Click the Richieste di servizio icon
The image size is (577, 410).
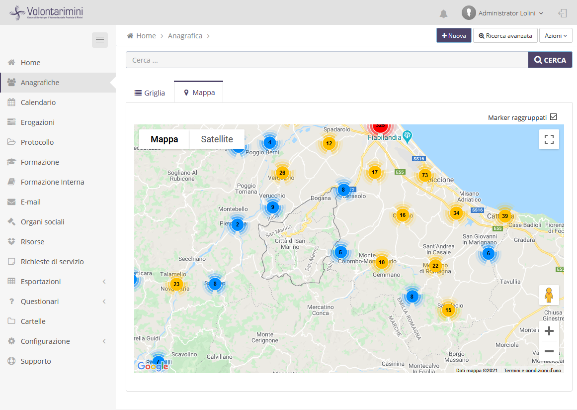click(x=11, y=262)
